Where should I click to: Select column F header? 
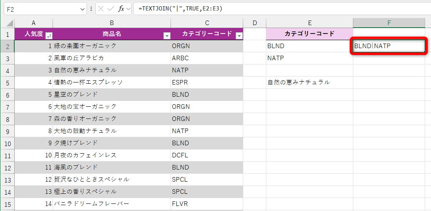pyautogui.click(x=389, y=23)
